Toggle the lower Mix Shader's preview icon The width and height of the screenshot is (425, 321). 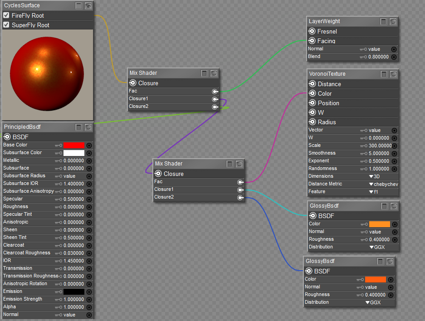[x=239, y=164]
